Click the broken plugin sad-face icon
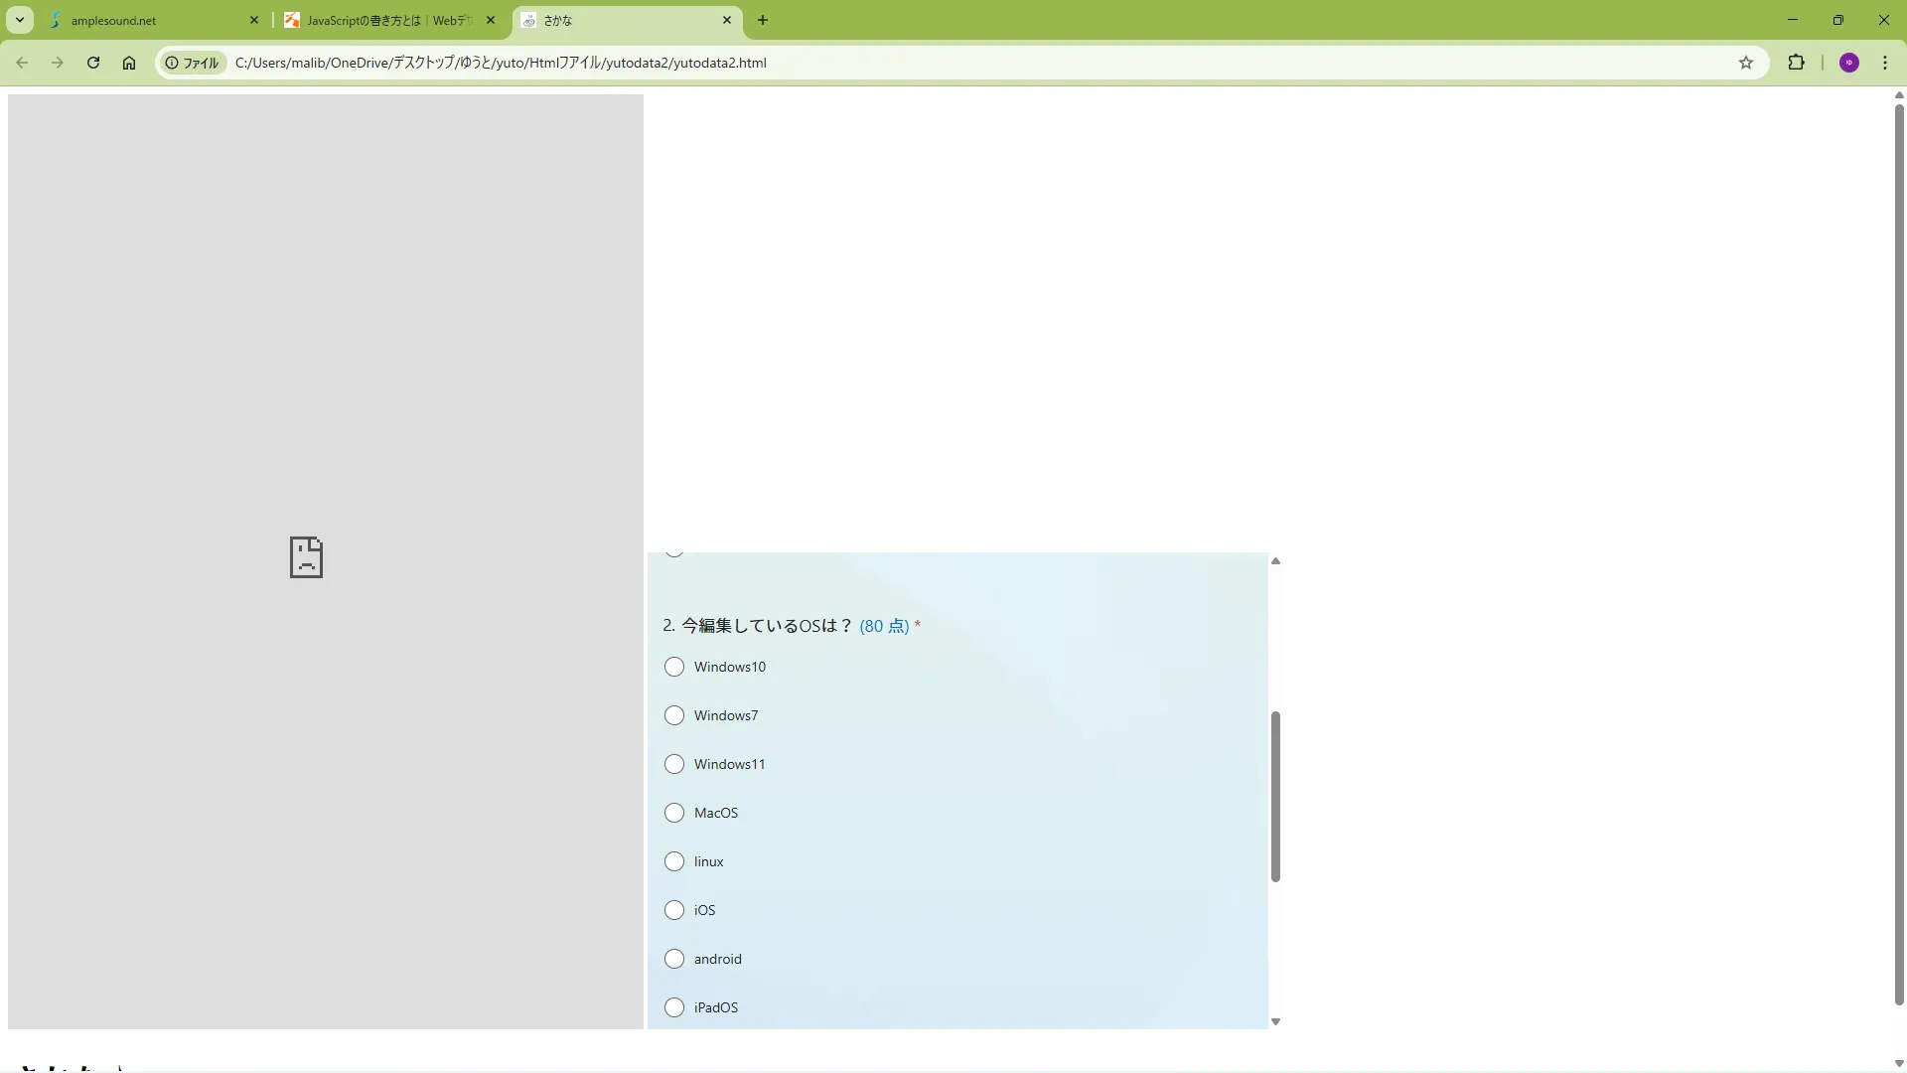Image resolution: width=1907 pixels, height=1073 pixels. pos(306,557)
